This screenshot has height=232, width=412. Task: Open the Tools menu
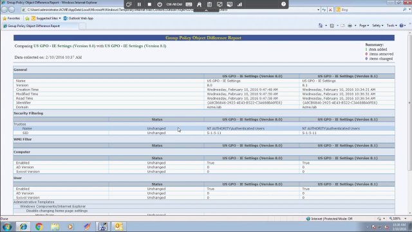point(391,26)
